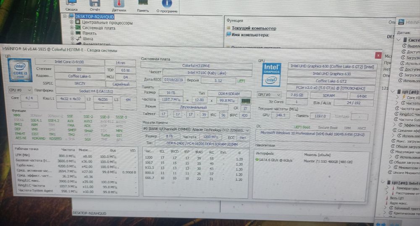Viewport: 420px width, 226px height.
Task: Click the green SATA 6 Gb/s status icon
Action: [257, 160]
